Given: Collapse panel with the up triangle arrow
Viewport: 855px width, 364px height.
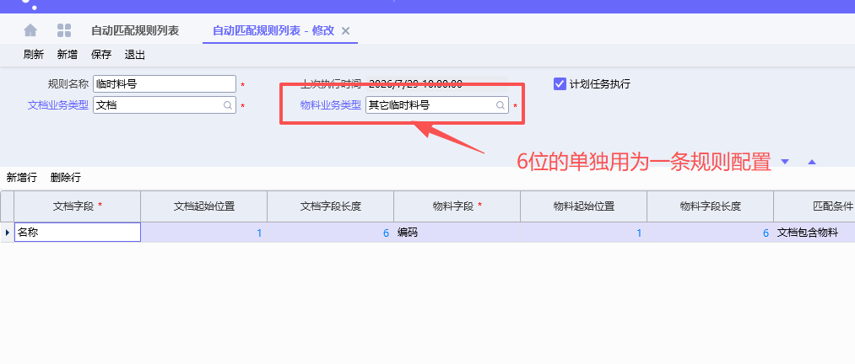Looking at the screenshot, I should 812,162.
